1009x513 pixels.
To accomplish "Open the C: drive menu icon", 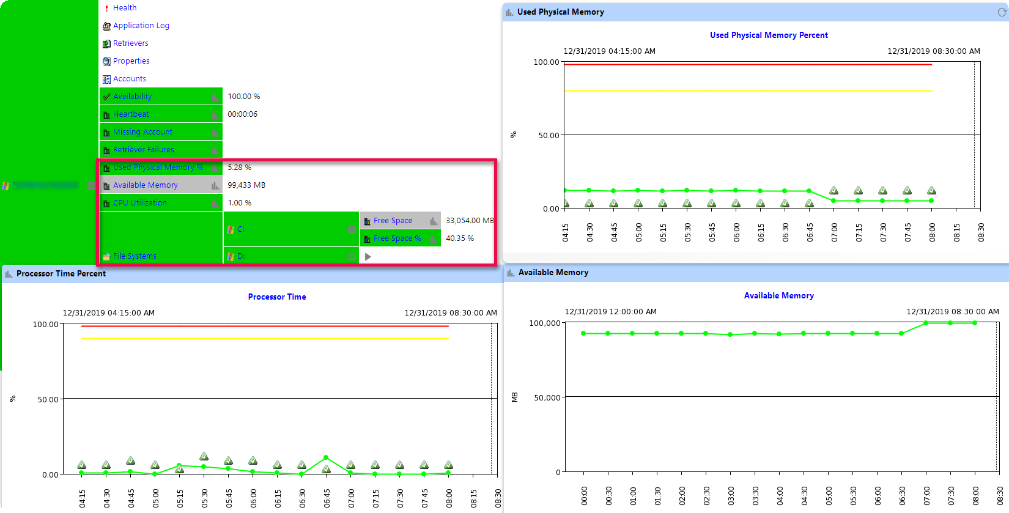I will pyautogui.click(x=352, y=230).
